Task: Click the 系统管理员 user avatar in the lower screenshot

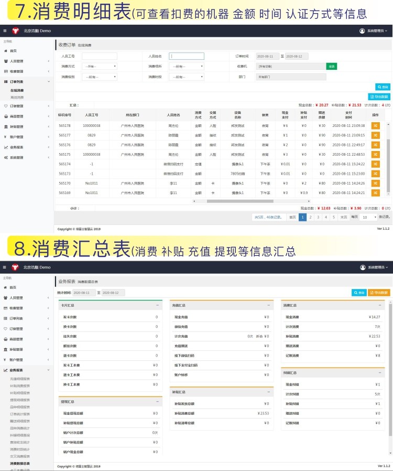Action: tap(362, 267)
